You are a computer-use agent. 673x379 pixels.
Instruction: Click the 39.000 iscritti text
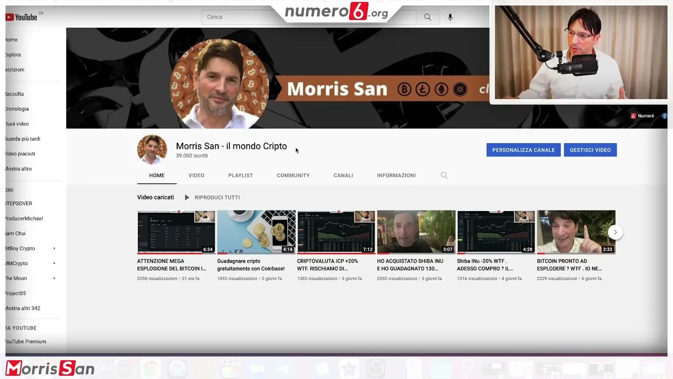pyautogui.click(x=192, y=156)
